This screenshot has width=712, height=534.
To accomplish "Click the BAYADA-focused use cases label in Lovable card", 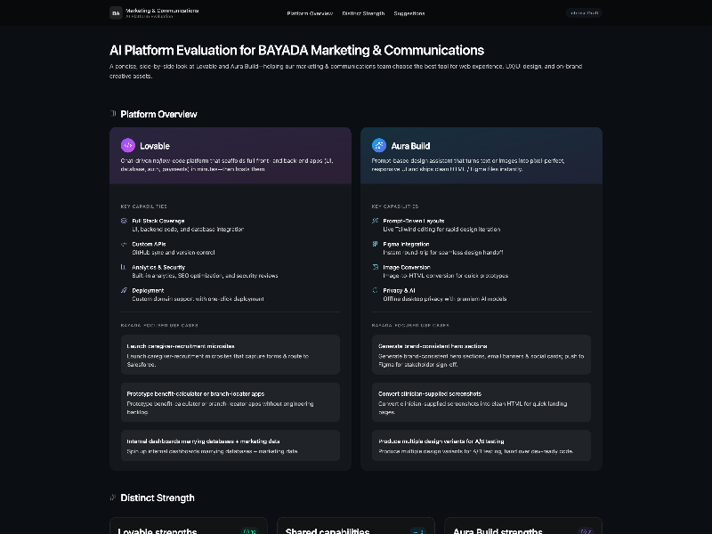I will 159,325.
